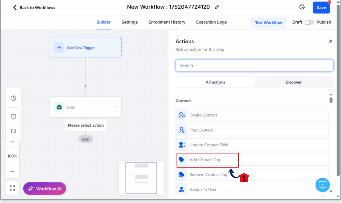The width and height of the screenshot is (342, 203).
Task: Click the sticky note icon in left toolbar
Action: point(13,131)
